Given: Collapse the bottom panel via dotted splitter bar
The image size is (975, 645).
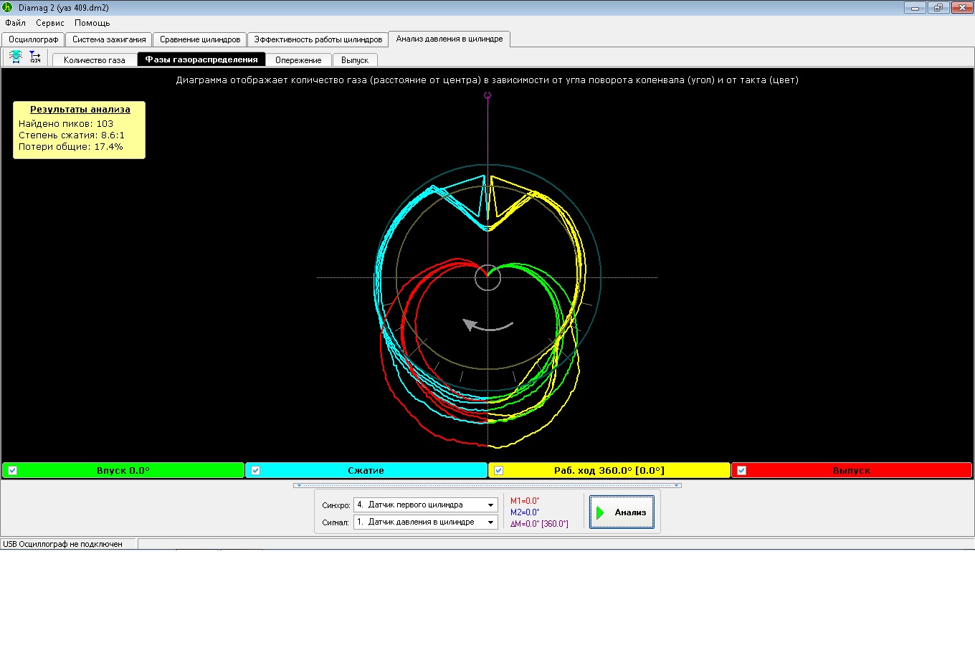Looking at the screenshot, I should pyautogui.click(x=487, y=485).
